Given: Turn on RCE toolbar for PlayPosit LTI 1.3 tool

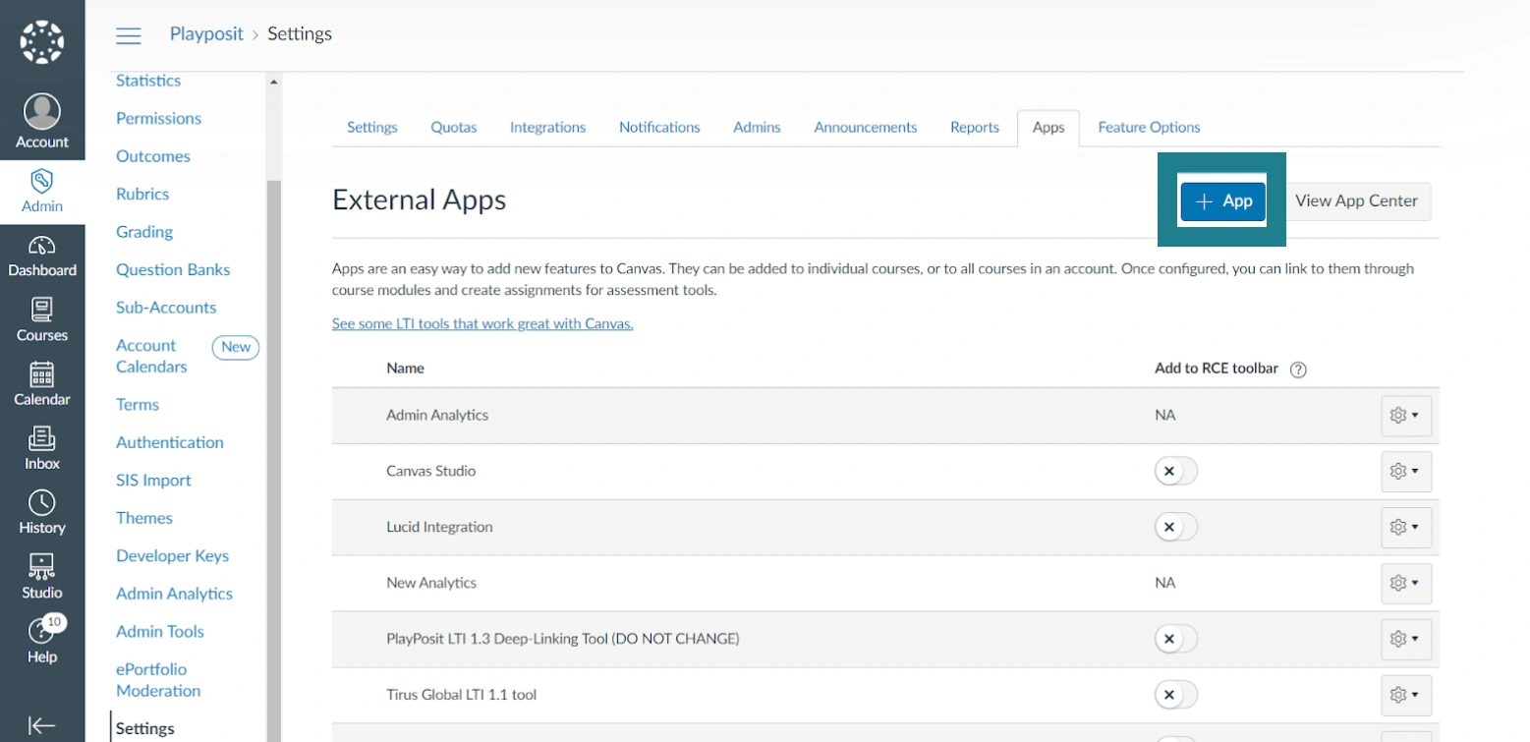Looking at the screenshot, I should [x=1176, y=640].
